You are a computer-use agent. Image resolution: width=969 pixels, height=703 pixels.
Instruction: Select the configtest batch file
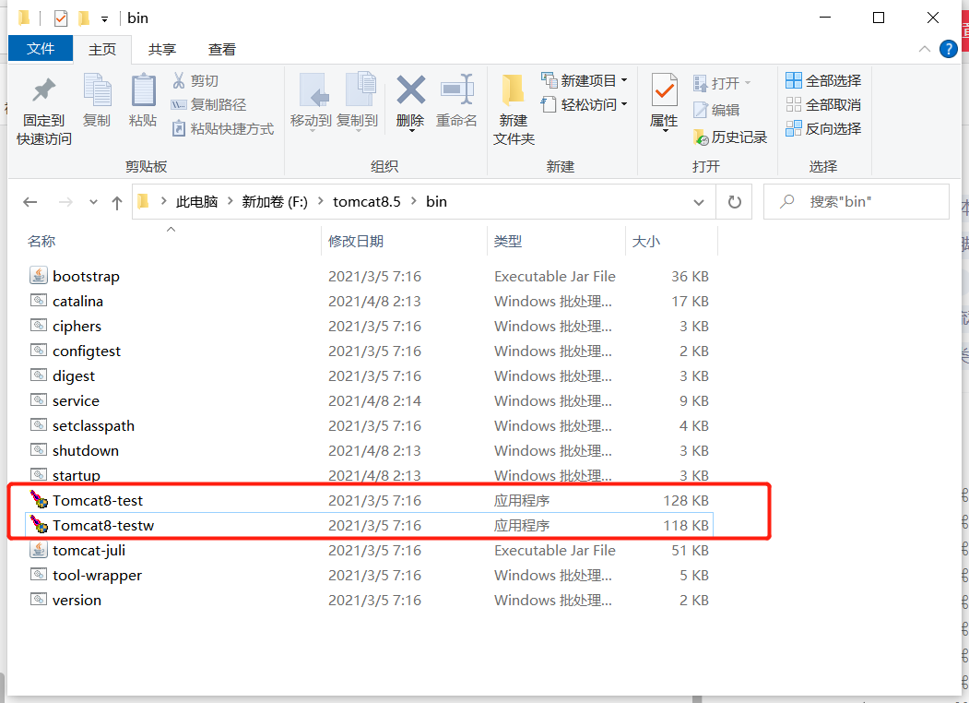click(x=369, y=351)
